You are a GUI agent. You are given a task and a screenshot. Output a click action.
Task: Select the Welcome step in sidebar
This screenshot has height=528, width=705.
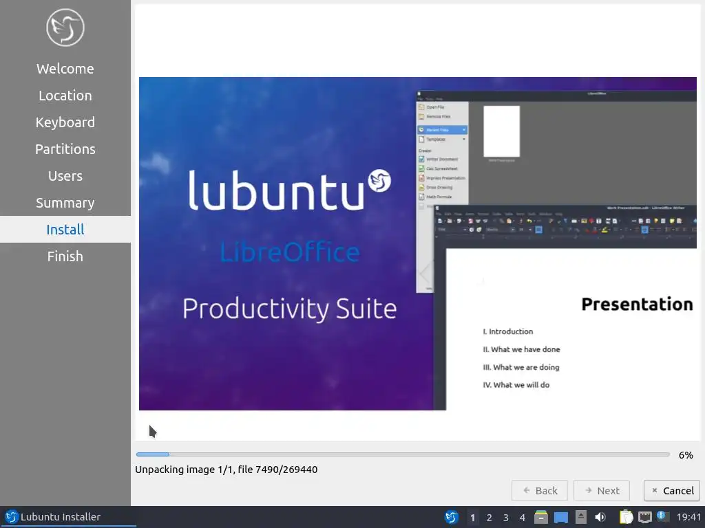click(65, 69)
